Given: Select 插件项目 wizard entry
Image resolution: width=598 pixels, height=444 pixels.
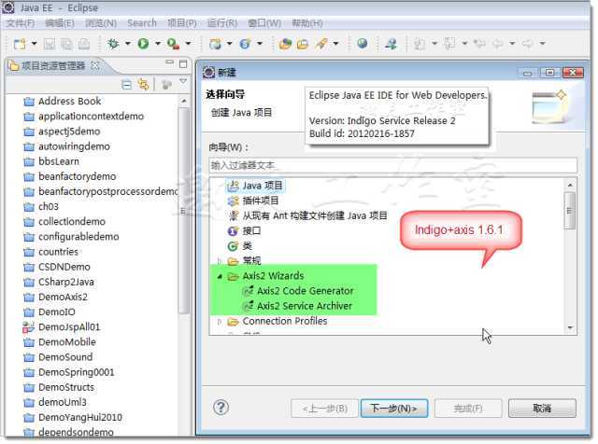Looking at the screenshot, I should pyautogui.click(x=253, y=201).
